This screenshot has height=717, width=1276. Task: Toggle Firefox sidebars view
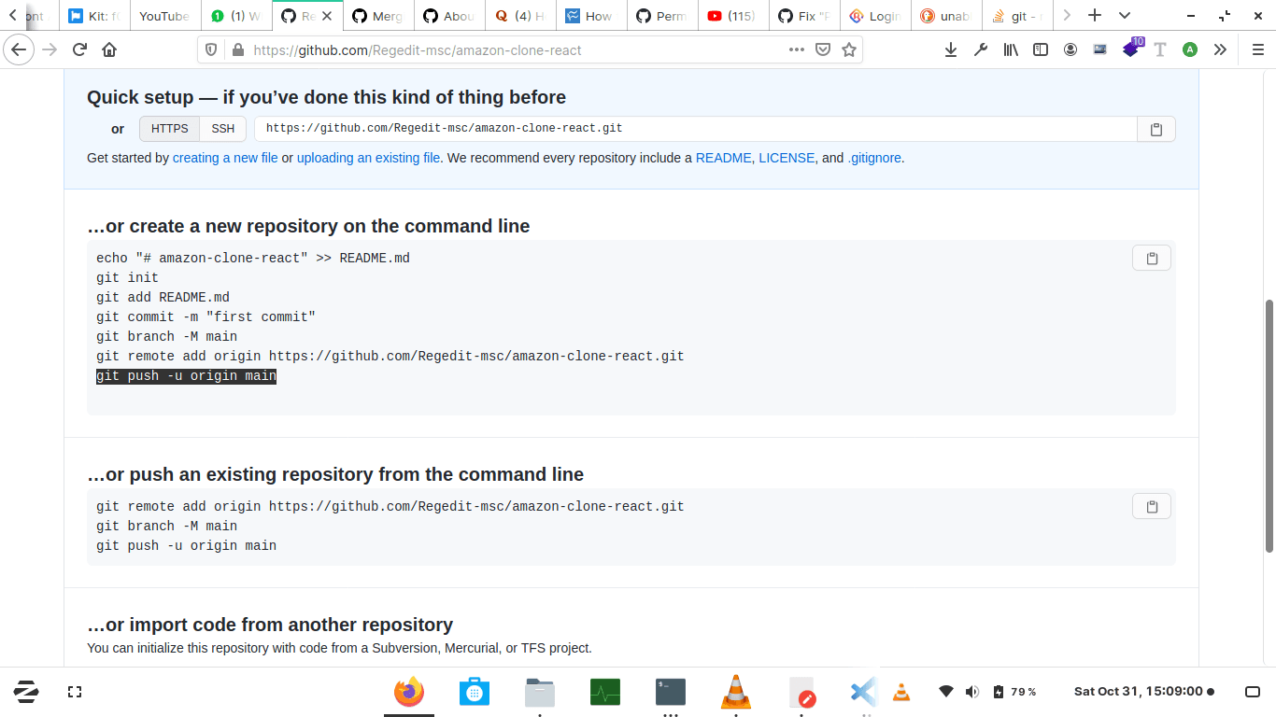click(1040, 50)
